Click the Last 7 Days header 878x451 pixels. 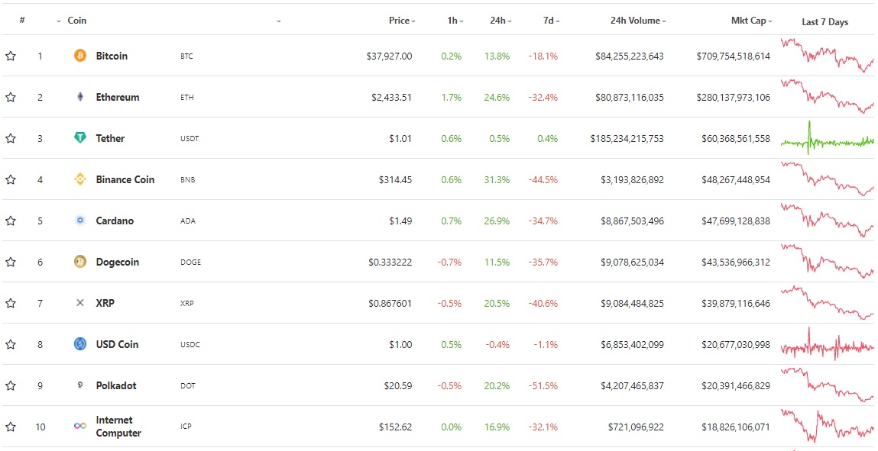pos(825,22)
